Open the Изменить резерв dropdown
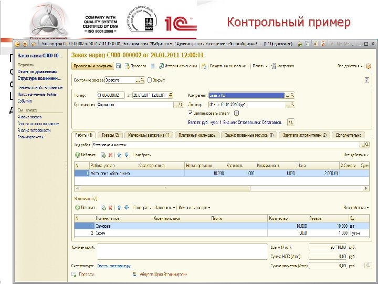This screenshot has height=284, width=378. pyautogui.click(x=194, y=208)
